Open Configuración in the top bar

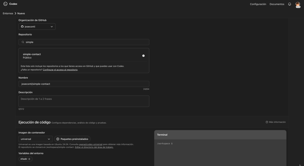point(258,4)
